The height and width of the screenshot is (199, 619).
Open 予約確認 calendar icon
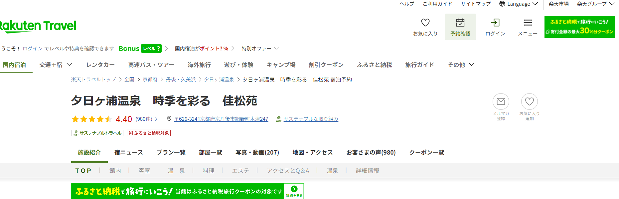point(460,23)
